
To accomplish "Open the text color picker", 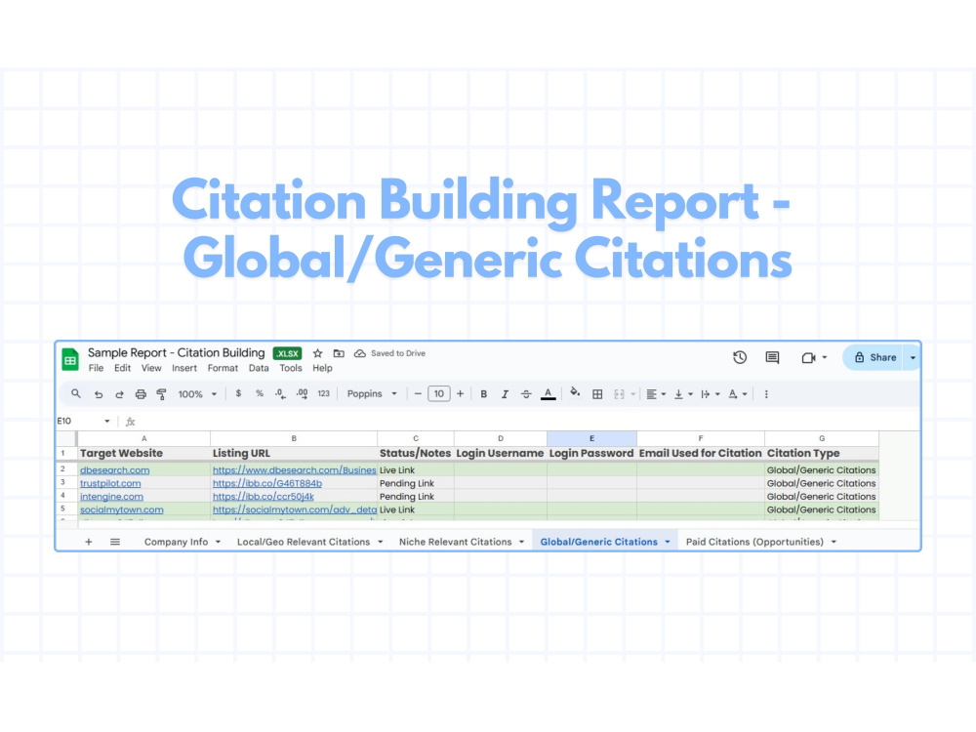I will [x=548, y=394].
